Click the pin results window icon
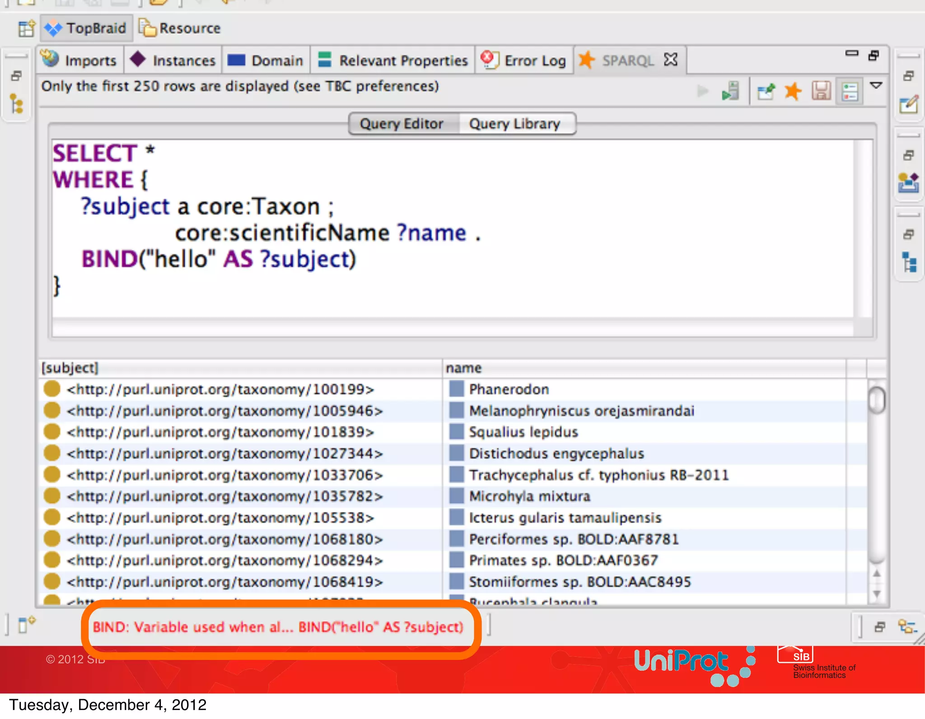925x719 pixels. [766, 92]
